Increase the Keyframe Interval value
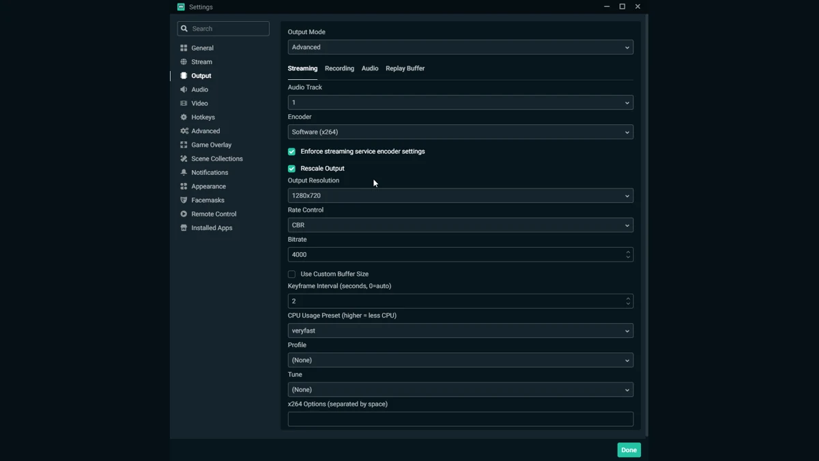Screen dimensions: 819x461 click(628, 298)
